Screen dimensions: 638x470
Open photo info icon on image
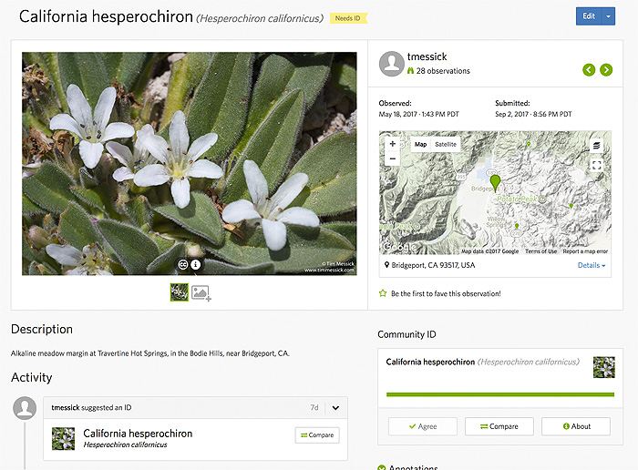(195, 266)
